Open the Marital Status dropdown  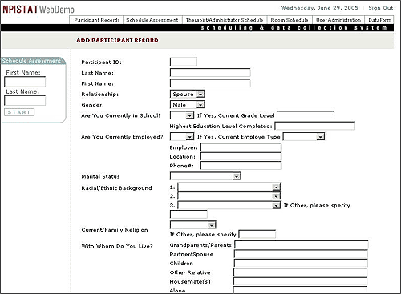205,176
